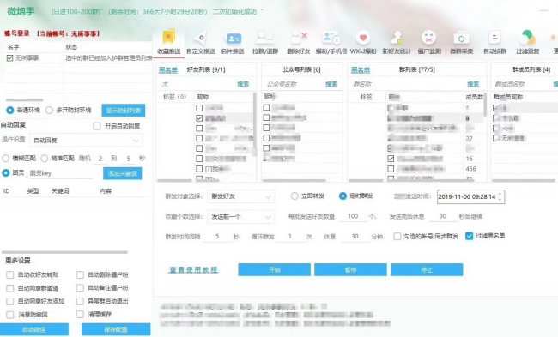Open the 微群采集 toolbar icon

[462, 38]
